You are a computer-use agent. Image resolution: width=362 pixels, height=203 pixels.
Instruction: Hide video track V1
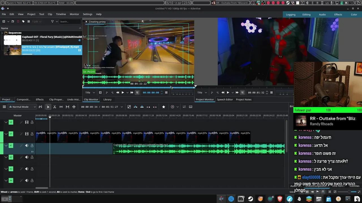tap(27, 134)
